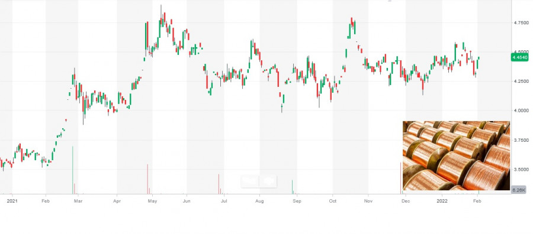Click the Dec label on time axis
Viewport: 533px width, 234px height.
(406, 201)
